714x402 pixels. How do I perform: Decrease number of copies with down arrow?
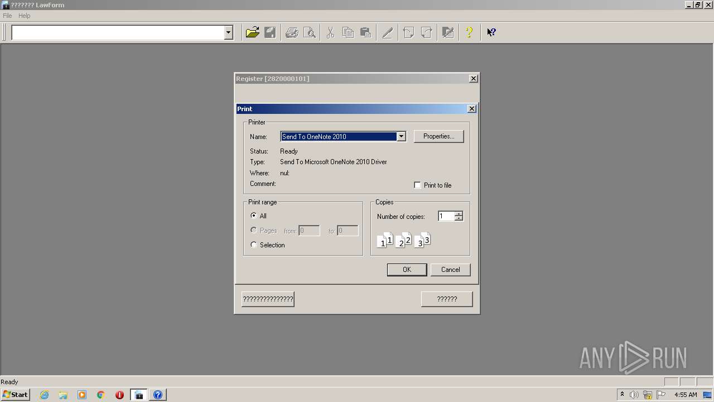459,218
